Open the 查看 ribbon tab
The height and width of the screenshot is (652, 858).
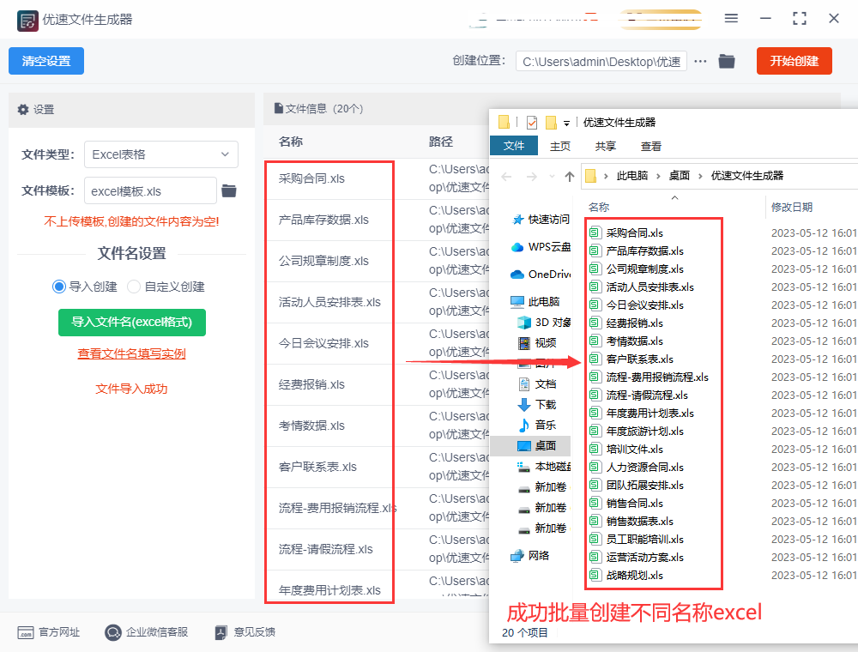pyautogui.click(x=651, y=146)
